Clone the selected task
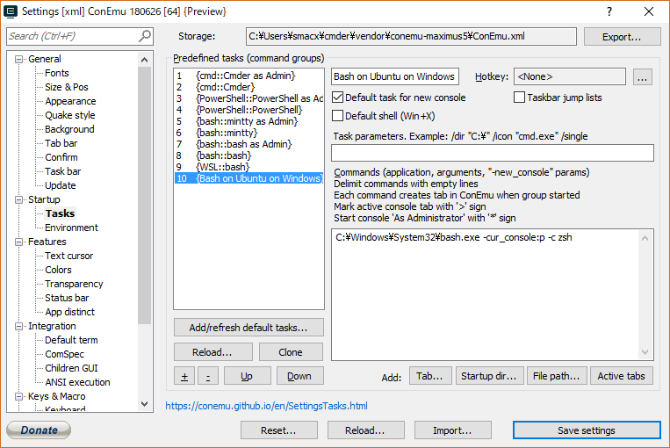Image resolution: width=670 pixels, height=448 pixels. [x=291, y=352]
